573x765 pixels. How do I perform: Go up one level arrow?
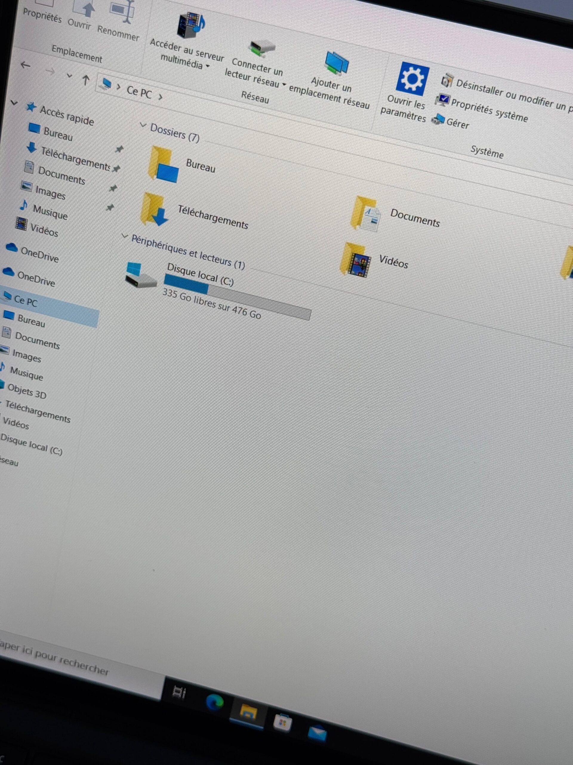[x=86, y=81]
